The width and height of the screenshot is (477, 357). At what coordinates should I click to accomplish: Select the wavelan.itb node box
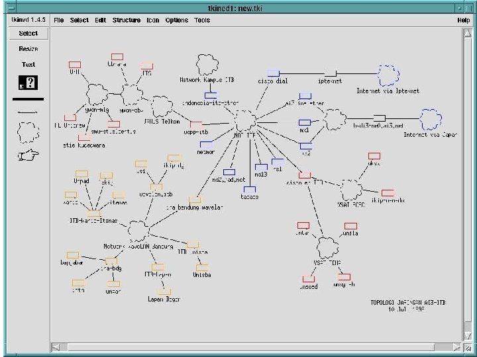click(x=156, y=187)
